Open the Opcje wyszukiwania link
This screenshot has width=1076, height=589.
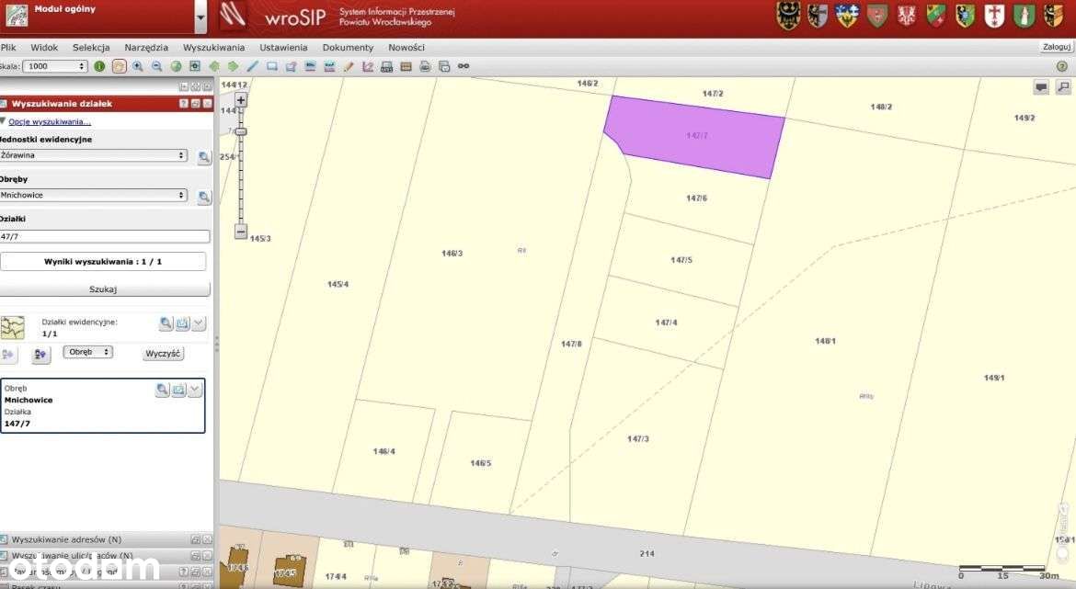click(x=50, y=122)
